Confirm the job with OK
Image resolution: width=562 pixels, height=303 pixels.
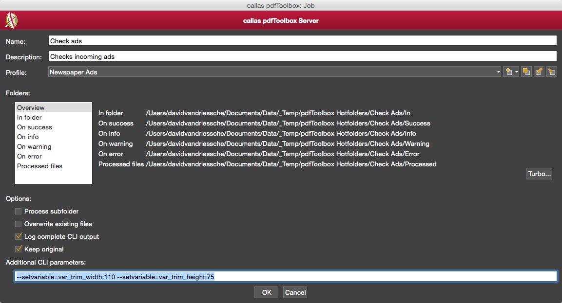pos(267,292)
